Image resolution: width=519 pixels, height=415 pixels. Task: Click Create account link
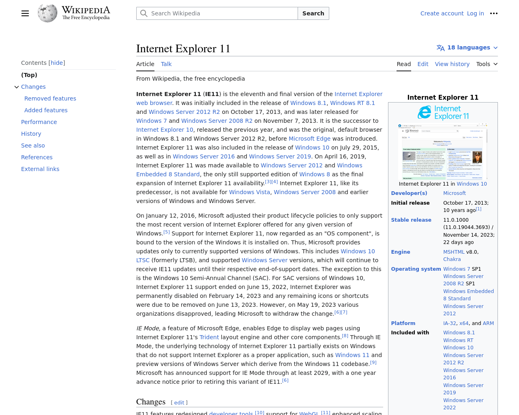pyautogui.click(x=442, y=13)
